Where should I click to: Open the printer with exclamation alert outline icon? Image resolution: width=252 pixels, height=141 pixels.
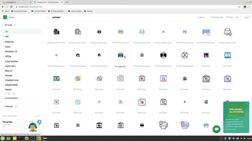tap(163, 125)
